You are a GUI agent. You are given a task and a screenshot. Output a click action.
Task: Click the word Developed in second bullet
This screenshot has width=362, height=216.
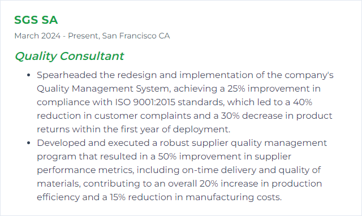point(61,143)
